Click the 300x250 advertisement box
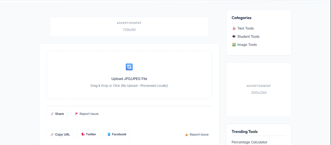 pos(259,89)
